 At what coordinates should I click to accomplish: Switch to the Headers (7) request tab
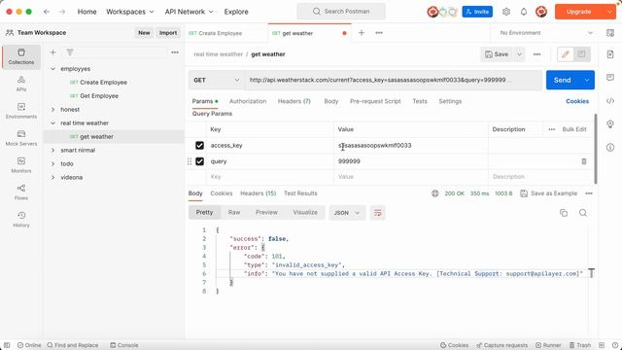[294, 101]
